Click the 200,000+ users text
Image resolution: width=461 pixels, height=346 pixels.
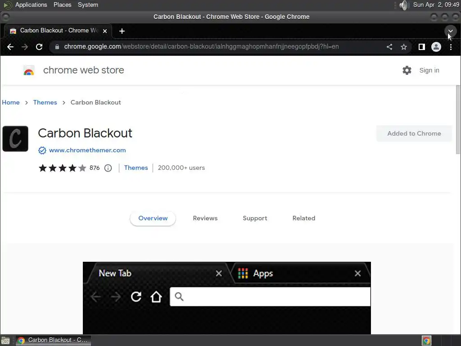tap(181, 168)
